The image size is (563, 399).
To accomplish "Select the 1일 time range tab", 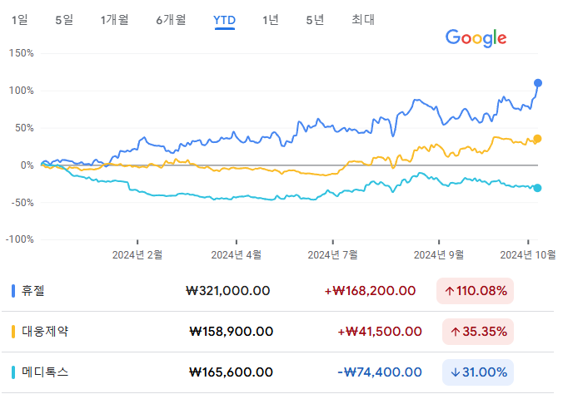I will (19, 20).
